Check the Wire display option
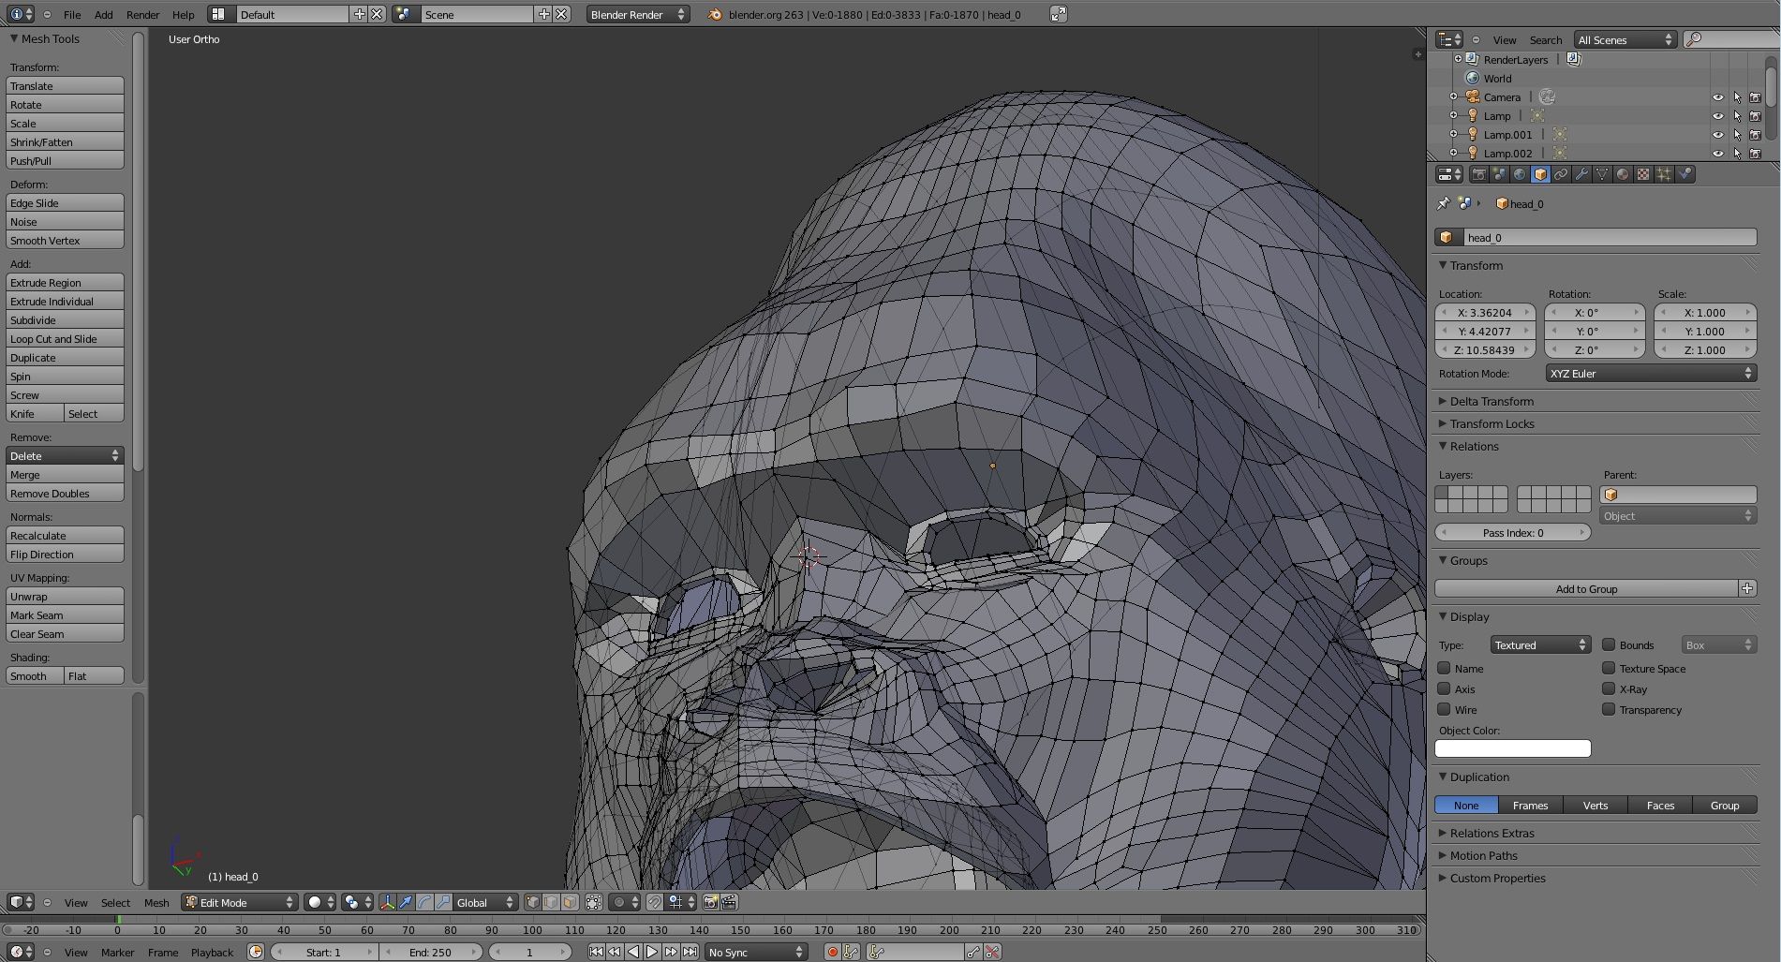 (x=1444, y=709)
